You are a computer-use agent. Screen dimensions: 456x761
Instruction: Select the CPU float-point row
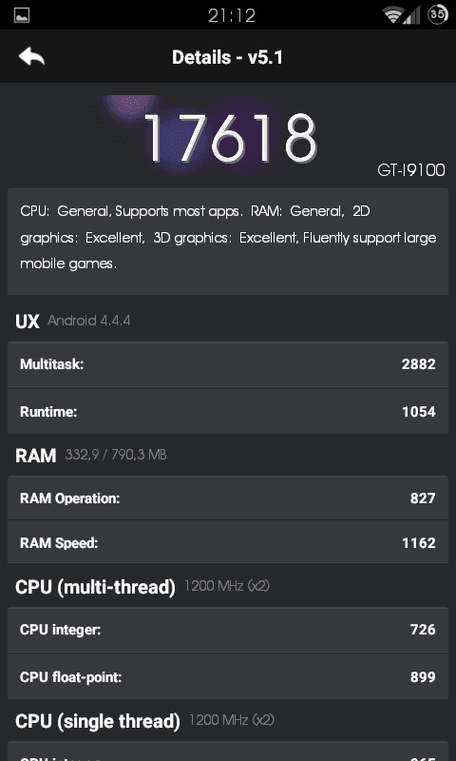pyautogui.click(x=228, y=676)
